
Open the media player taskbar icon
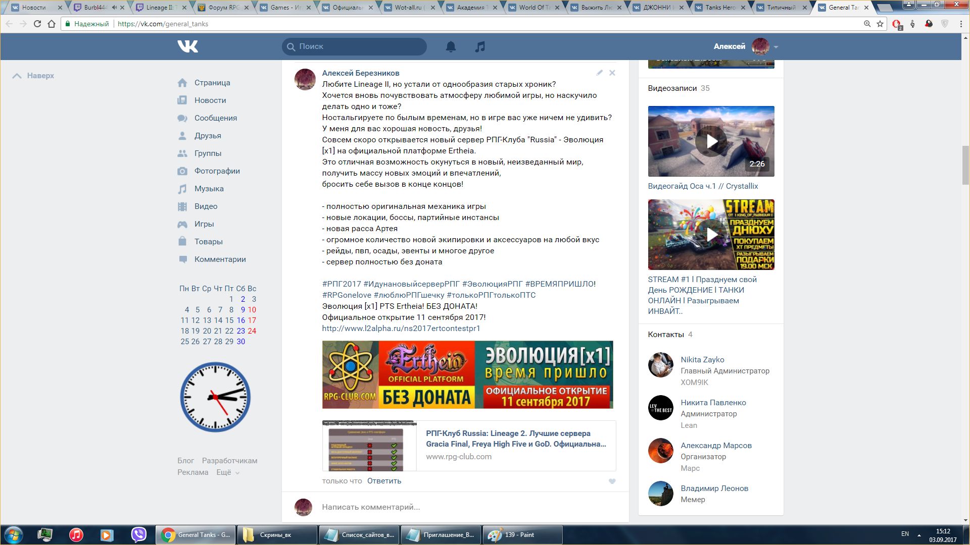point(107,534)
